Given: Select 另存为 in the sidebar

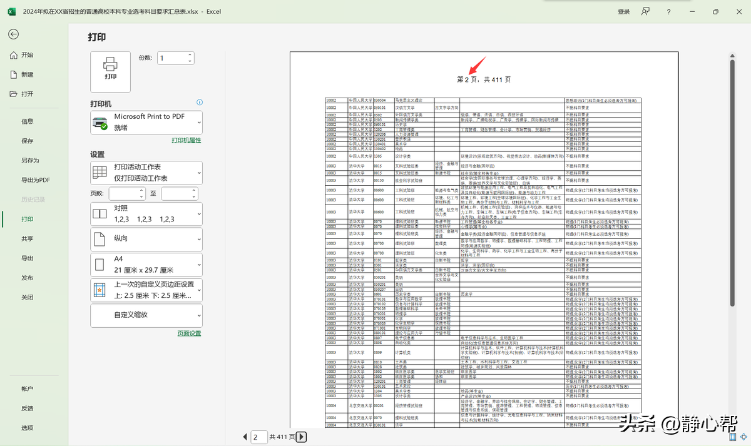Looking at the screenshot, I should coord(30,161).
